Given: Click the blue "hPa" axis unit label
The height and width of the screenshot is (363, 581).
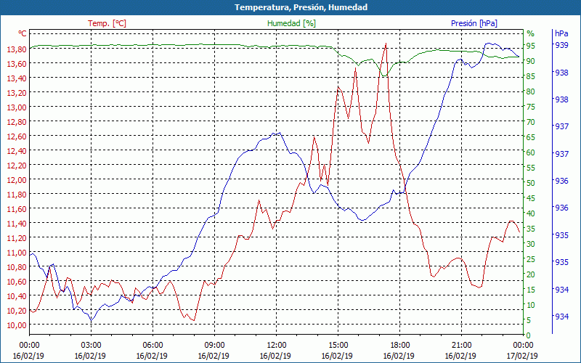Looking at the screenshot, I should tap(561, 33).
